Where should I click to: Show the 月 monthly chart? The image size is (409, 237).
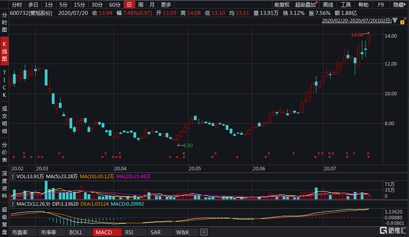tap(152, 5)
